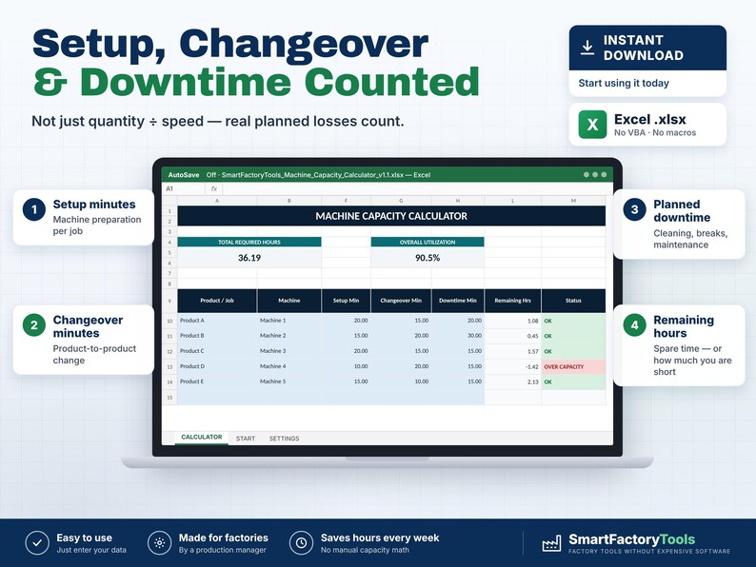Click Product E's OK status cell
The image size is (756, 567).
pos(573,382)
